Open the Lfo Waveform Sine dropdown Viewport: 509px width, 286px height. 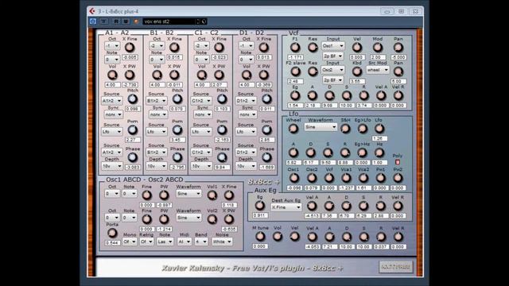[x=321, y=127]
